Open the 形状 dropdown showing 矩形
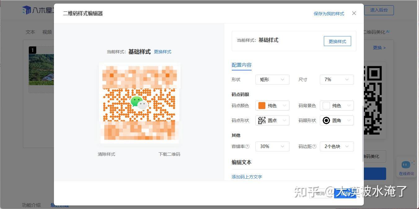This screenshot has height=209, width=419. [x=272, y=80]
